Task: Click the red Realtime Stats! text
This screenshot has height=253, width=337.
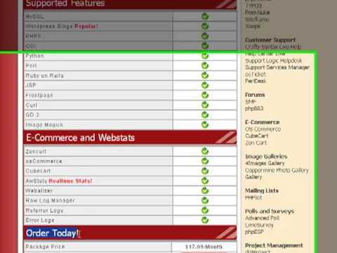Action: (x=70, y=181)
